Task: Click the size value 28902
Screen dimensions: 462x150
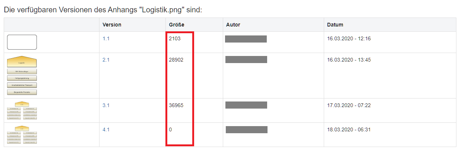Action: point(176,60)
